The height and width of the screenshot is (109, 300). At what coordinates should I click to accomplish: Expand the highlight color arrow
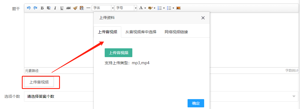coord(155,8)
